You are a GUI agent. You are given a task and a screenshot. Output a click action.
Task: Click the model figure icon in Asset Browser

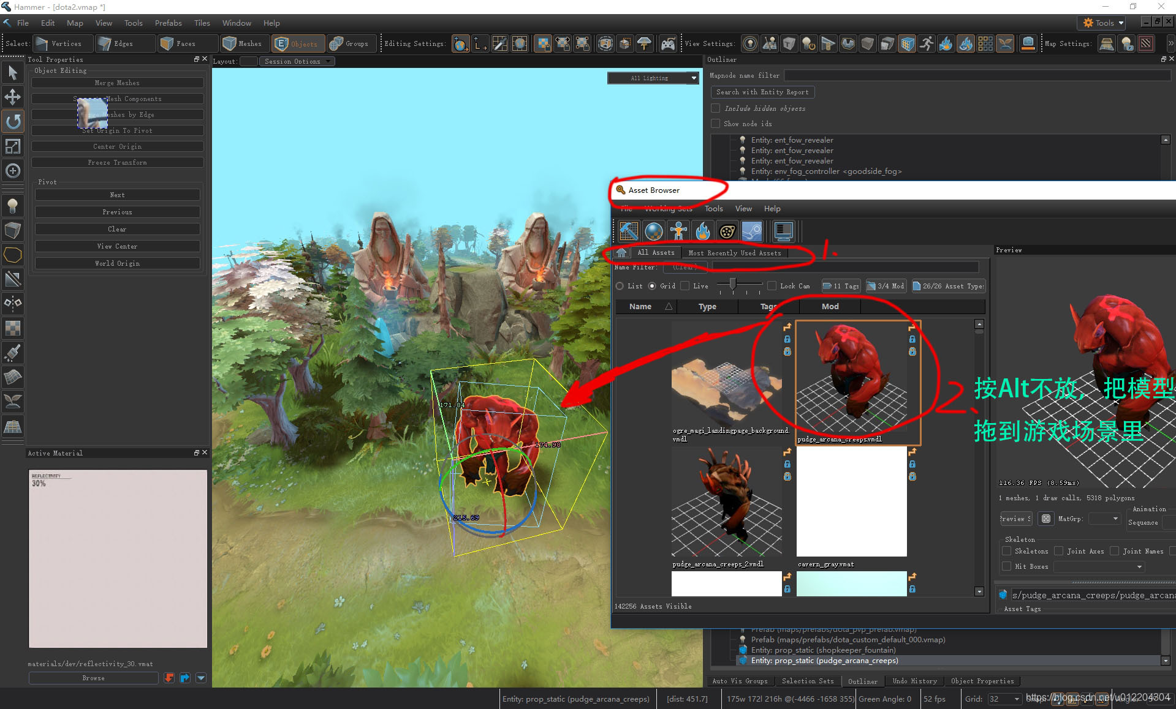(x=678, y=231)
